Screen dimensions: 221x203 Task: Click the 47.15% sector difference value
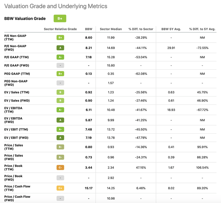tap(141, 168)
